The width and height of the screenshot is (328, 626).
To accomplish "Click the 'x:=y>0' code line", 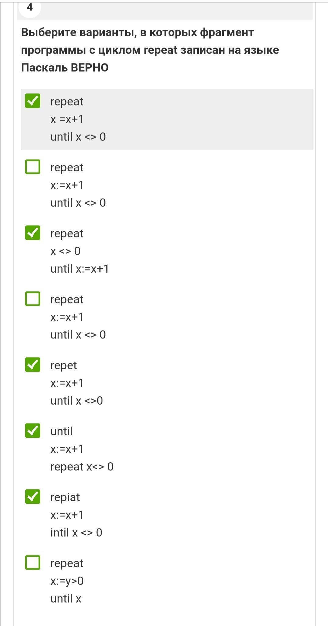I will pos(67,581).
